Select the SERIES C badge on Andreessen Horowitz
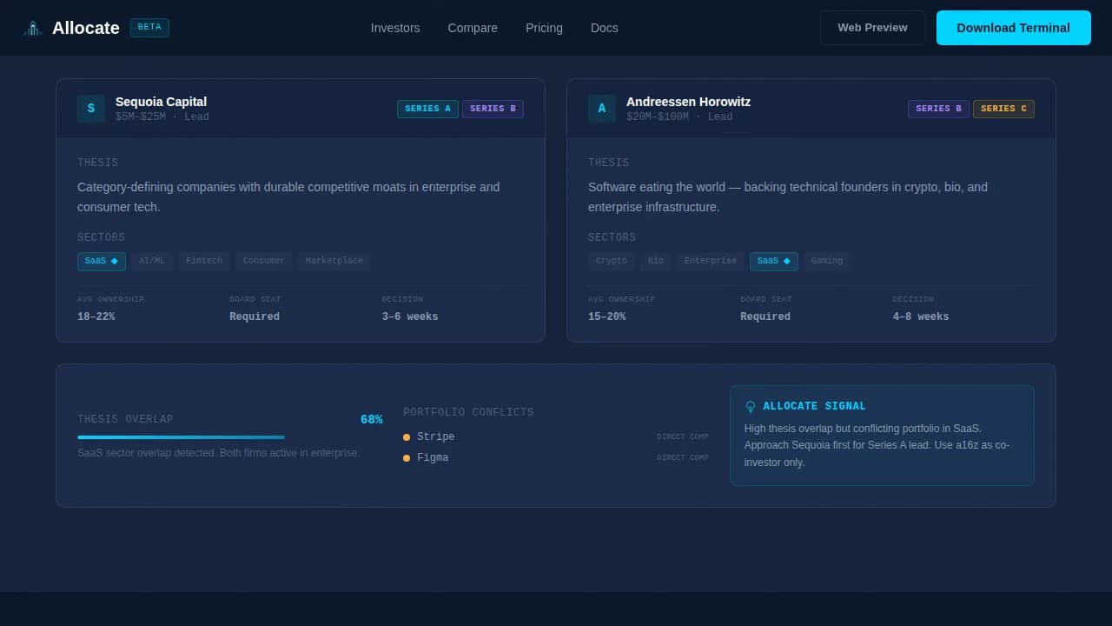Viewport: 1112px width, 626px height. [x=1003, y=108]
